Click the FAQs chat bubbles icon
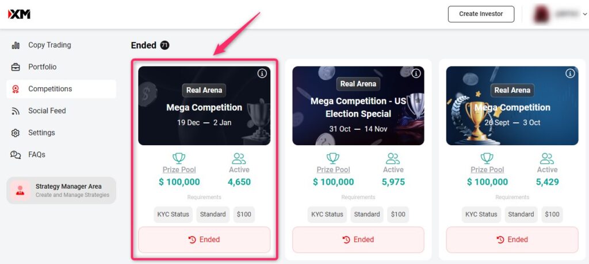 point(16,154)
